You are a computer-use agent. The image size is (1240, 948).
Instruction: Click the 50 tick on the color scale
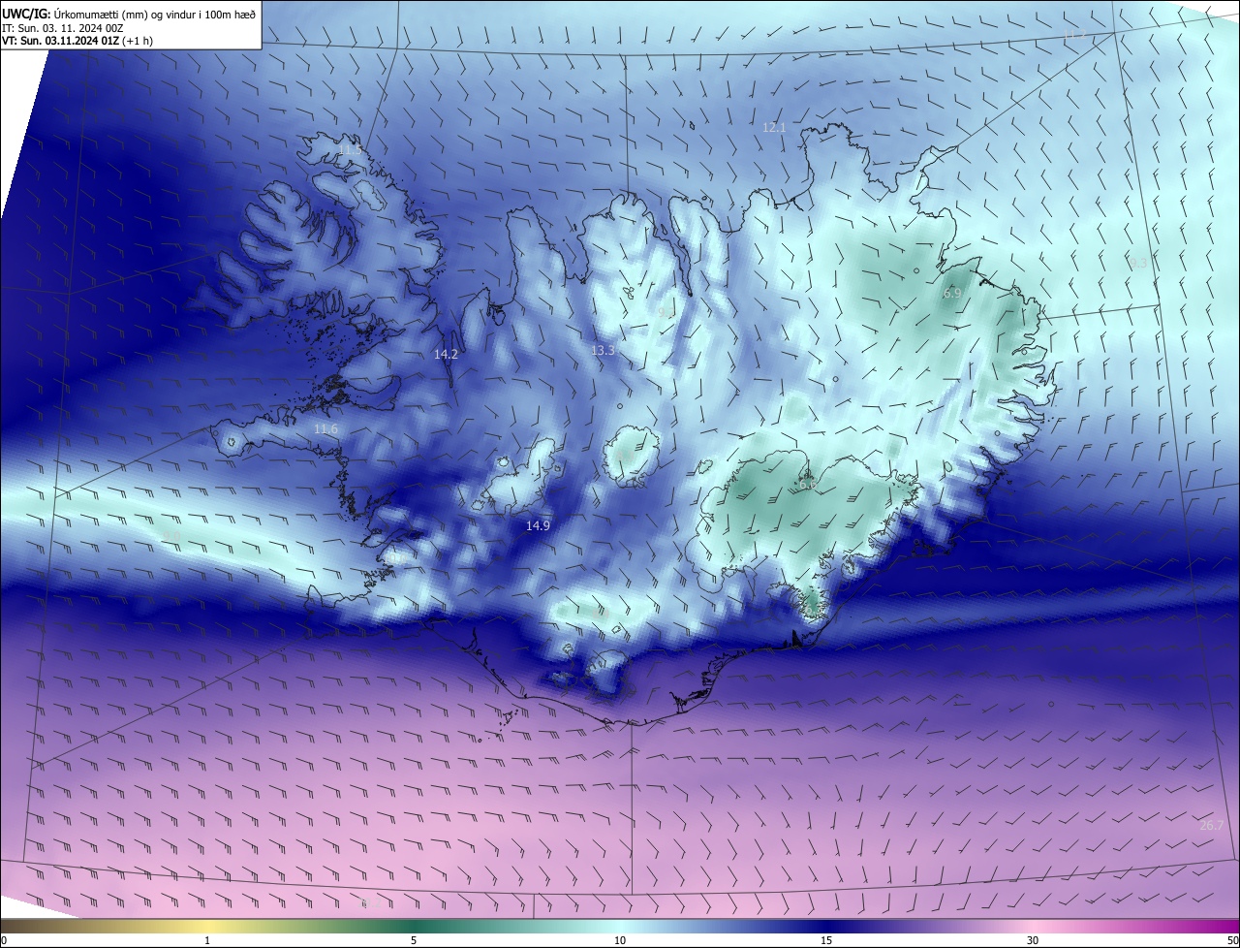point(1233,940)
